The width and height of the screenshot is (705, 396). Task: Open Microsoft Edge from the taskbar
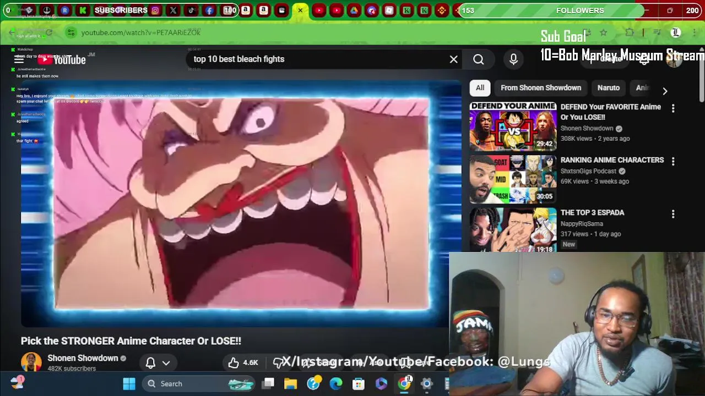coord(336,383)
